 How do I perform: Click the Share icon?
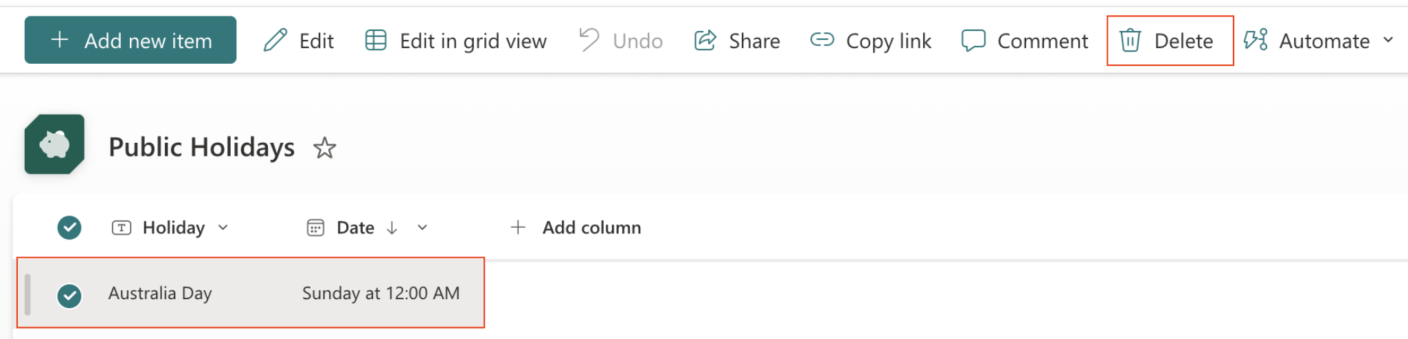coord(705,40)
